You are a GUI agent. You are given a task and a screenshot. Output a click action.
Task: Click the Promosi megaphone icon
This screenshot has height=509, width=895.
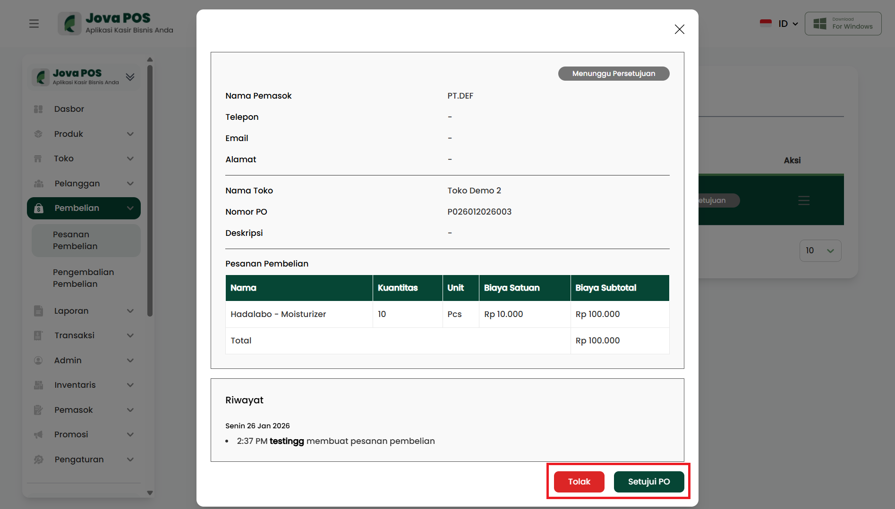[x=39, y=434]
